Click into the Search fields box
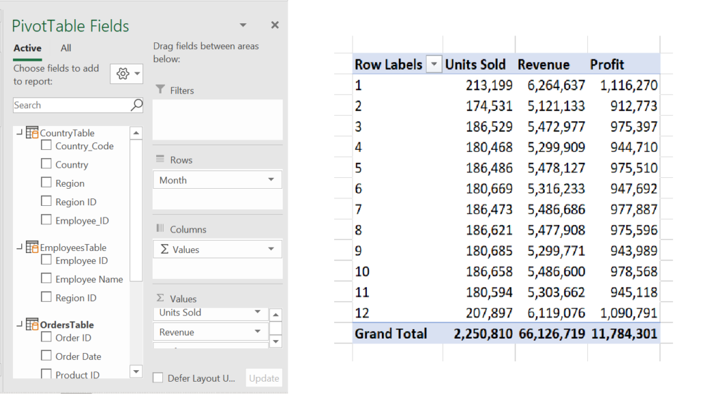 (x=71, y=105)
